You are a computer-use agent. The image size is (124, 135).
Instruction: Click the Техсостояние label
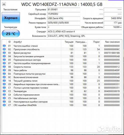pyautogui.click(x=10, y=9)
